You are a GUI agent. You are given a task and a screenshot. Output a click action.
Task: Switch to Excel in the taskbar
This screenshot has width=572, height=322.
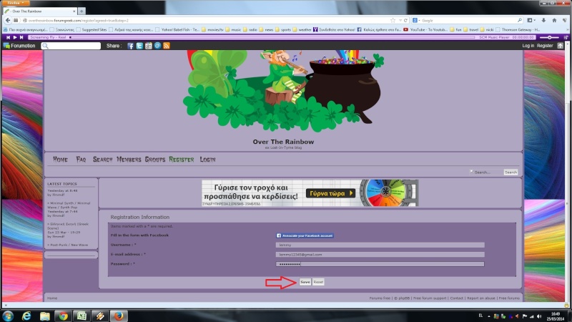(x=82, y=316)
